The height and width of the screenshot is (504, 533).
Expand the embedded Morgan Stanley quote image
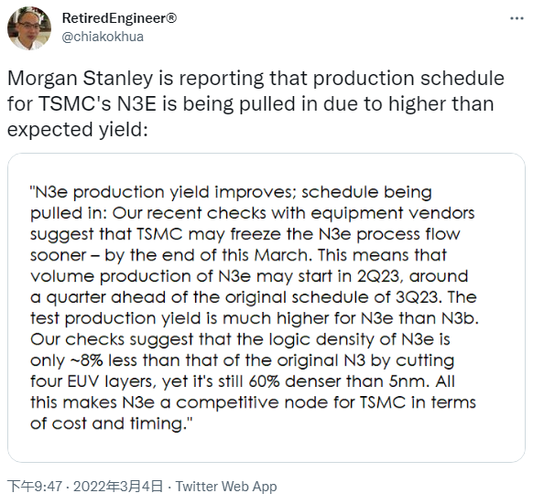tap(266, 307)
